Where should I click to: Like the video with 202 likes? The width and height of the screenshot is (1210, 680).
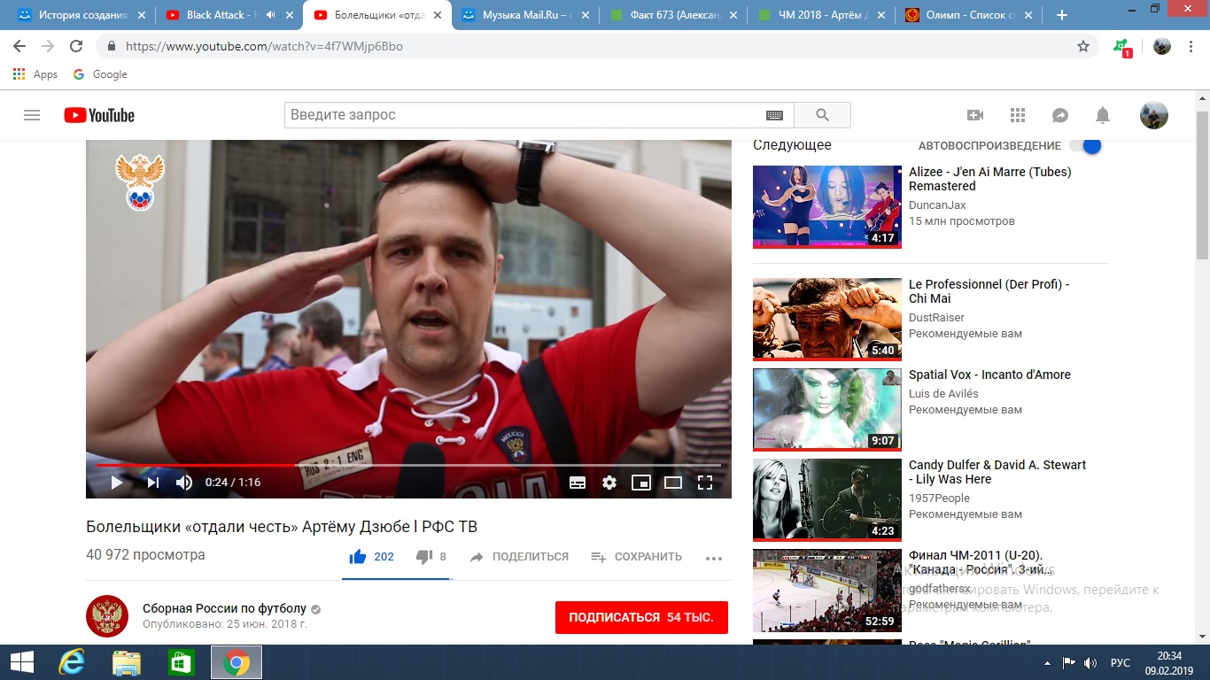[x=371, y=557]
